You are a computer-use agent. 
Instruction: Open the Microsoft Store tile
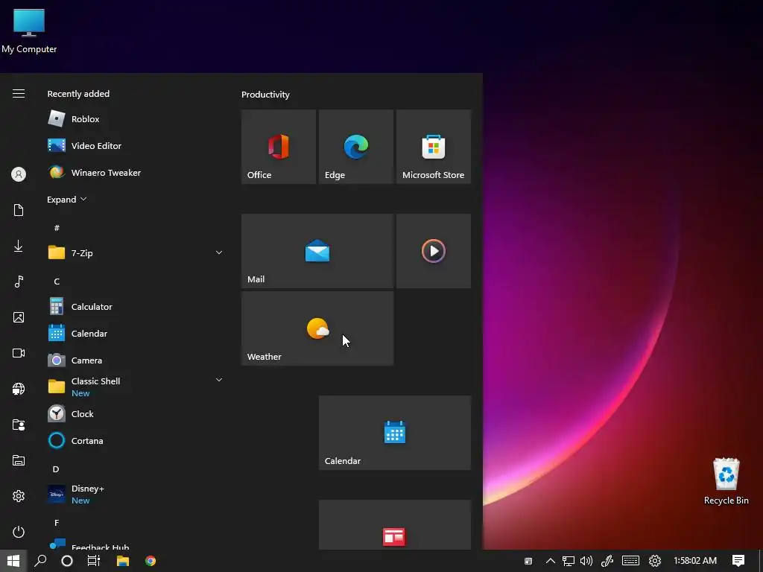[434, 147]
